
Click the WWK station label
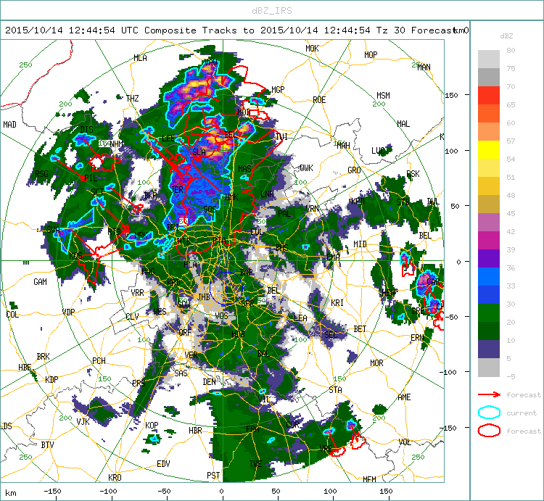(x=306, y=168)
